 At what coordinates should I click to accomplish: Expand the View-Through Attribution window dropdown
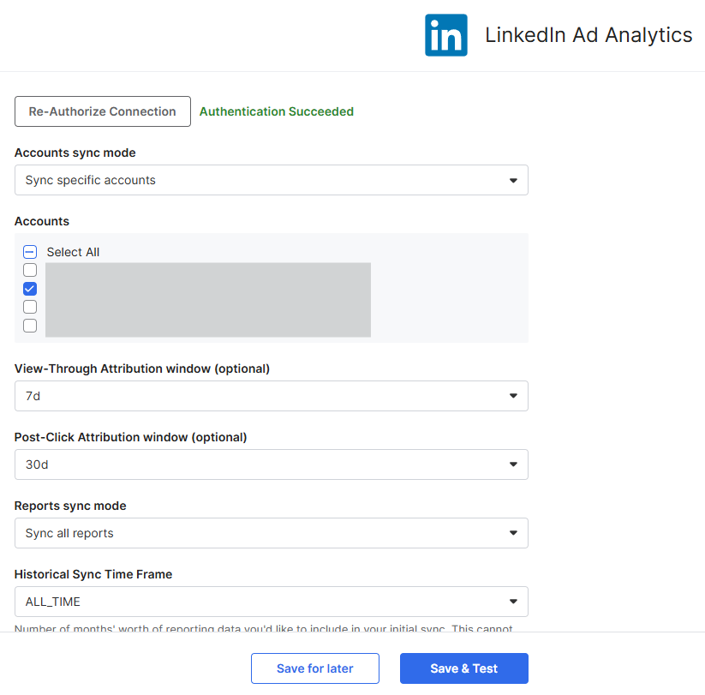(271, 396)
